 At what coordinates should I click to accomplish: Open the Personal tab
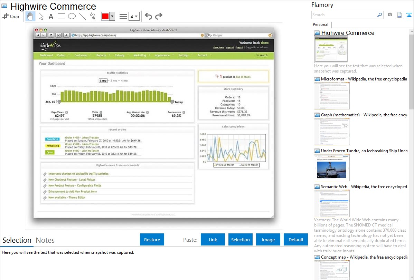tap(321, 25)
